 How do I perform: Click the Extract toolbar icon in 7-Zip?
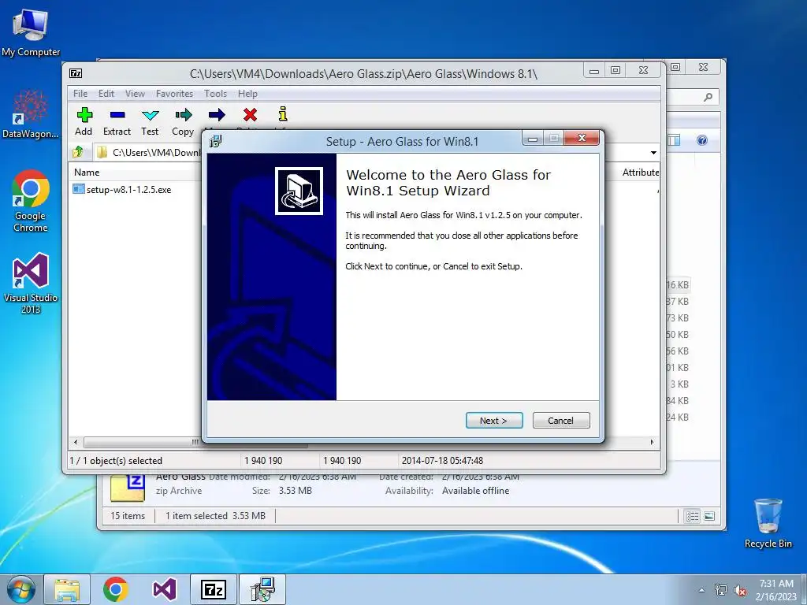tap(117, 121)
